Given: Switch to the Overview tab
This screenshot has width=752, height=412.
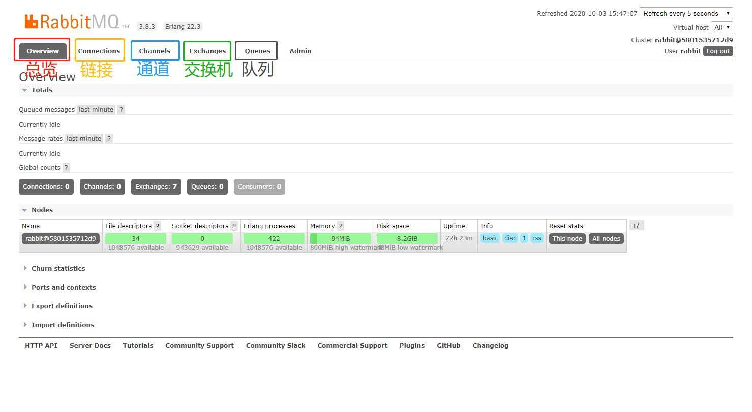Looking at the screenshot, I should tap(43, 51).
